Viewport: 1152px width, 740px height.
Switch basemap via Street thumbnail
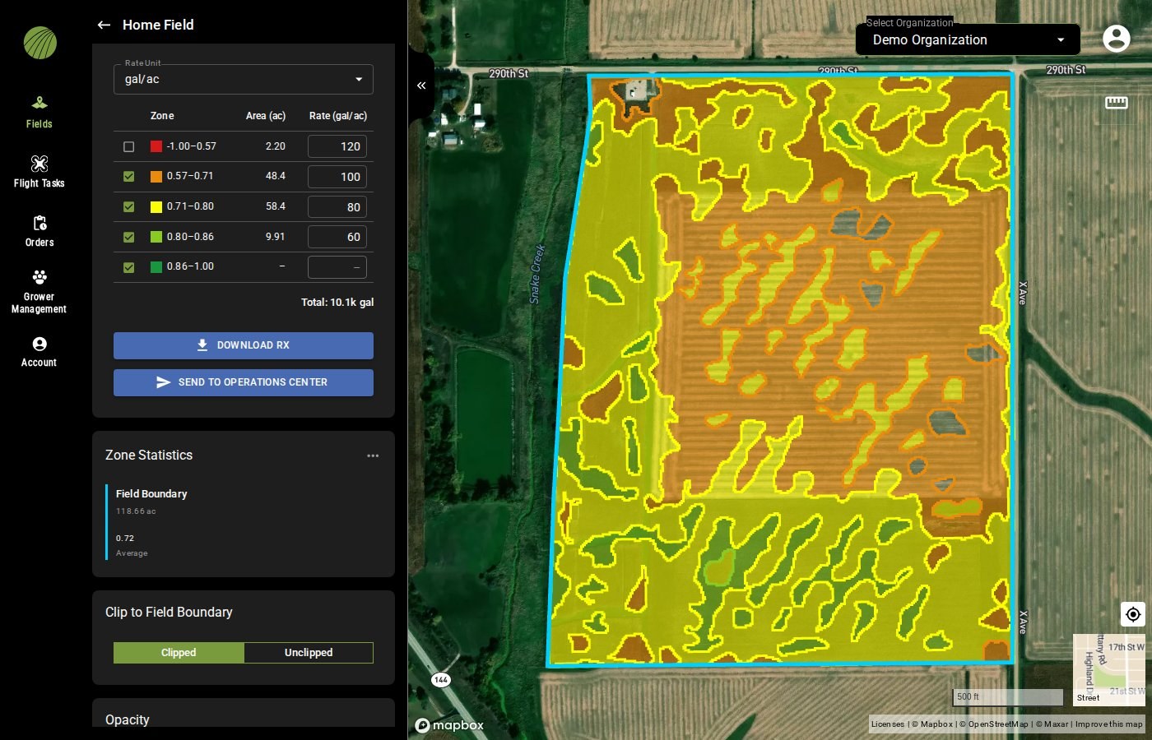1109,670
